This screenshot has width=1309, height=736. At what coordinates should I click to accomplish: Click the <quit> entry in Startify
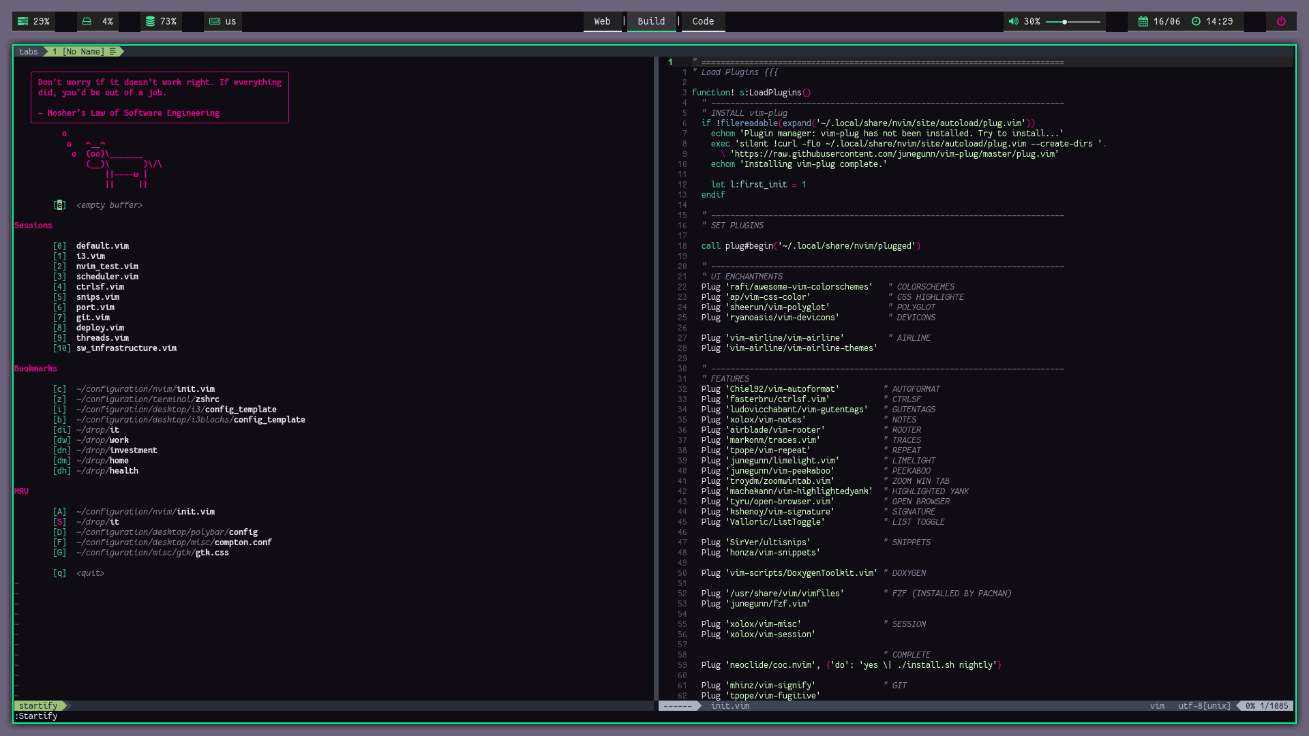pyautogui.click(x=90, y=573)
